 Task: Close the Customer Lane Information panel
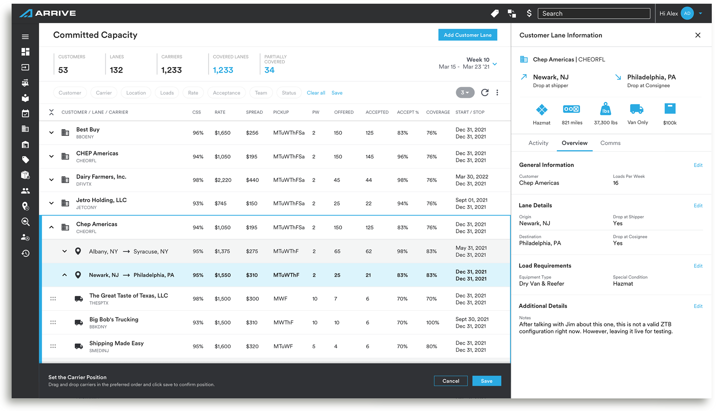(698, 35)
